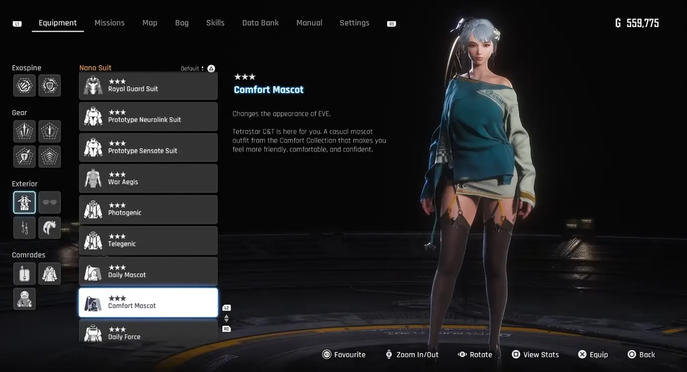Select Daily Mascot text
This screenshot has width=687, height=372.
coord(127,275)
